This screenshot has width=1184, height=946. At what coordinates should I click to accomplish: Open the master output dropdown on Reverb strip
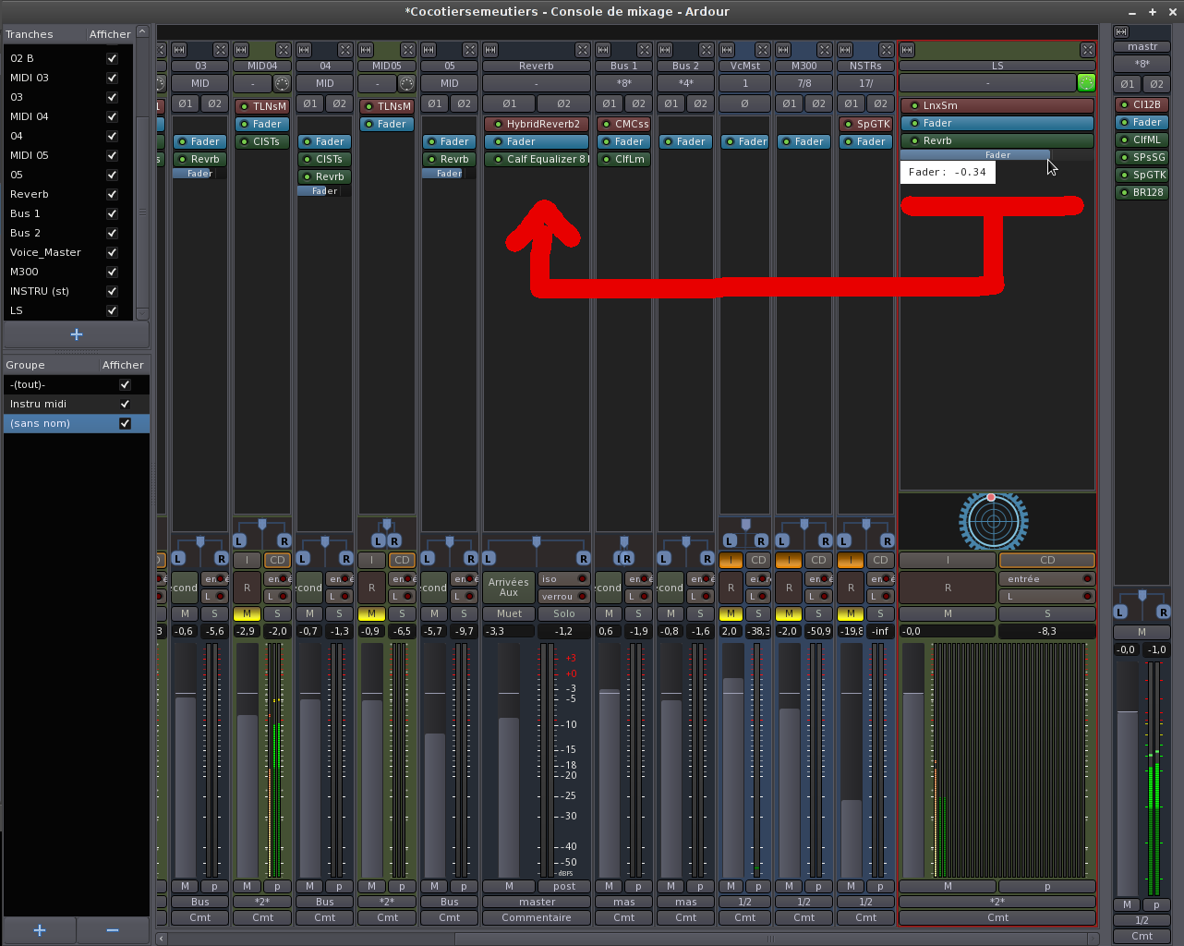[x=537, y=902]
